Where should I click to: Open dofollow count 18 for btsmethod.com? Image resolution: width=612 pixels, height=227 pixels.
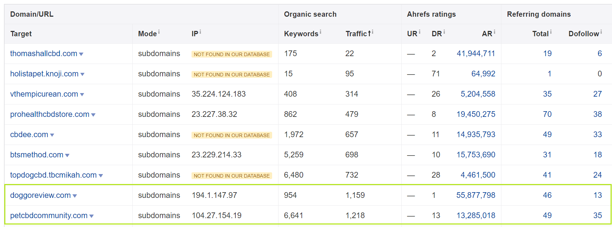point(598,155)
